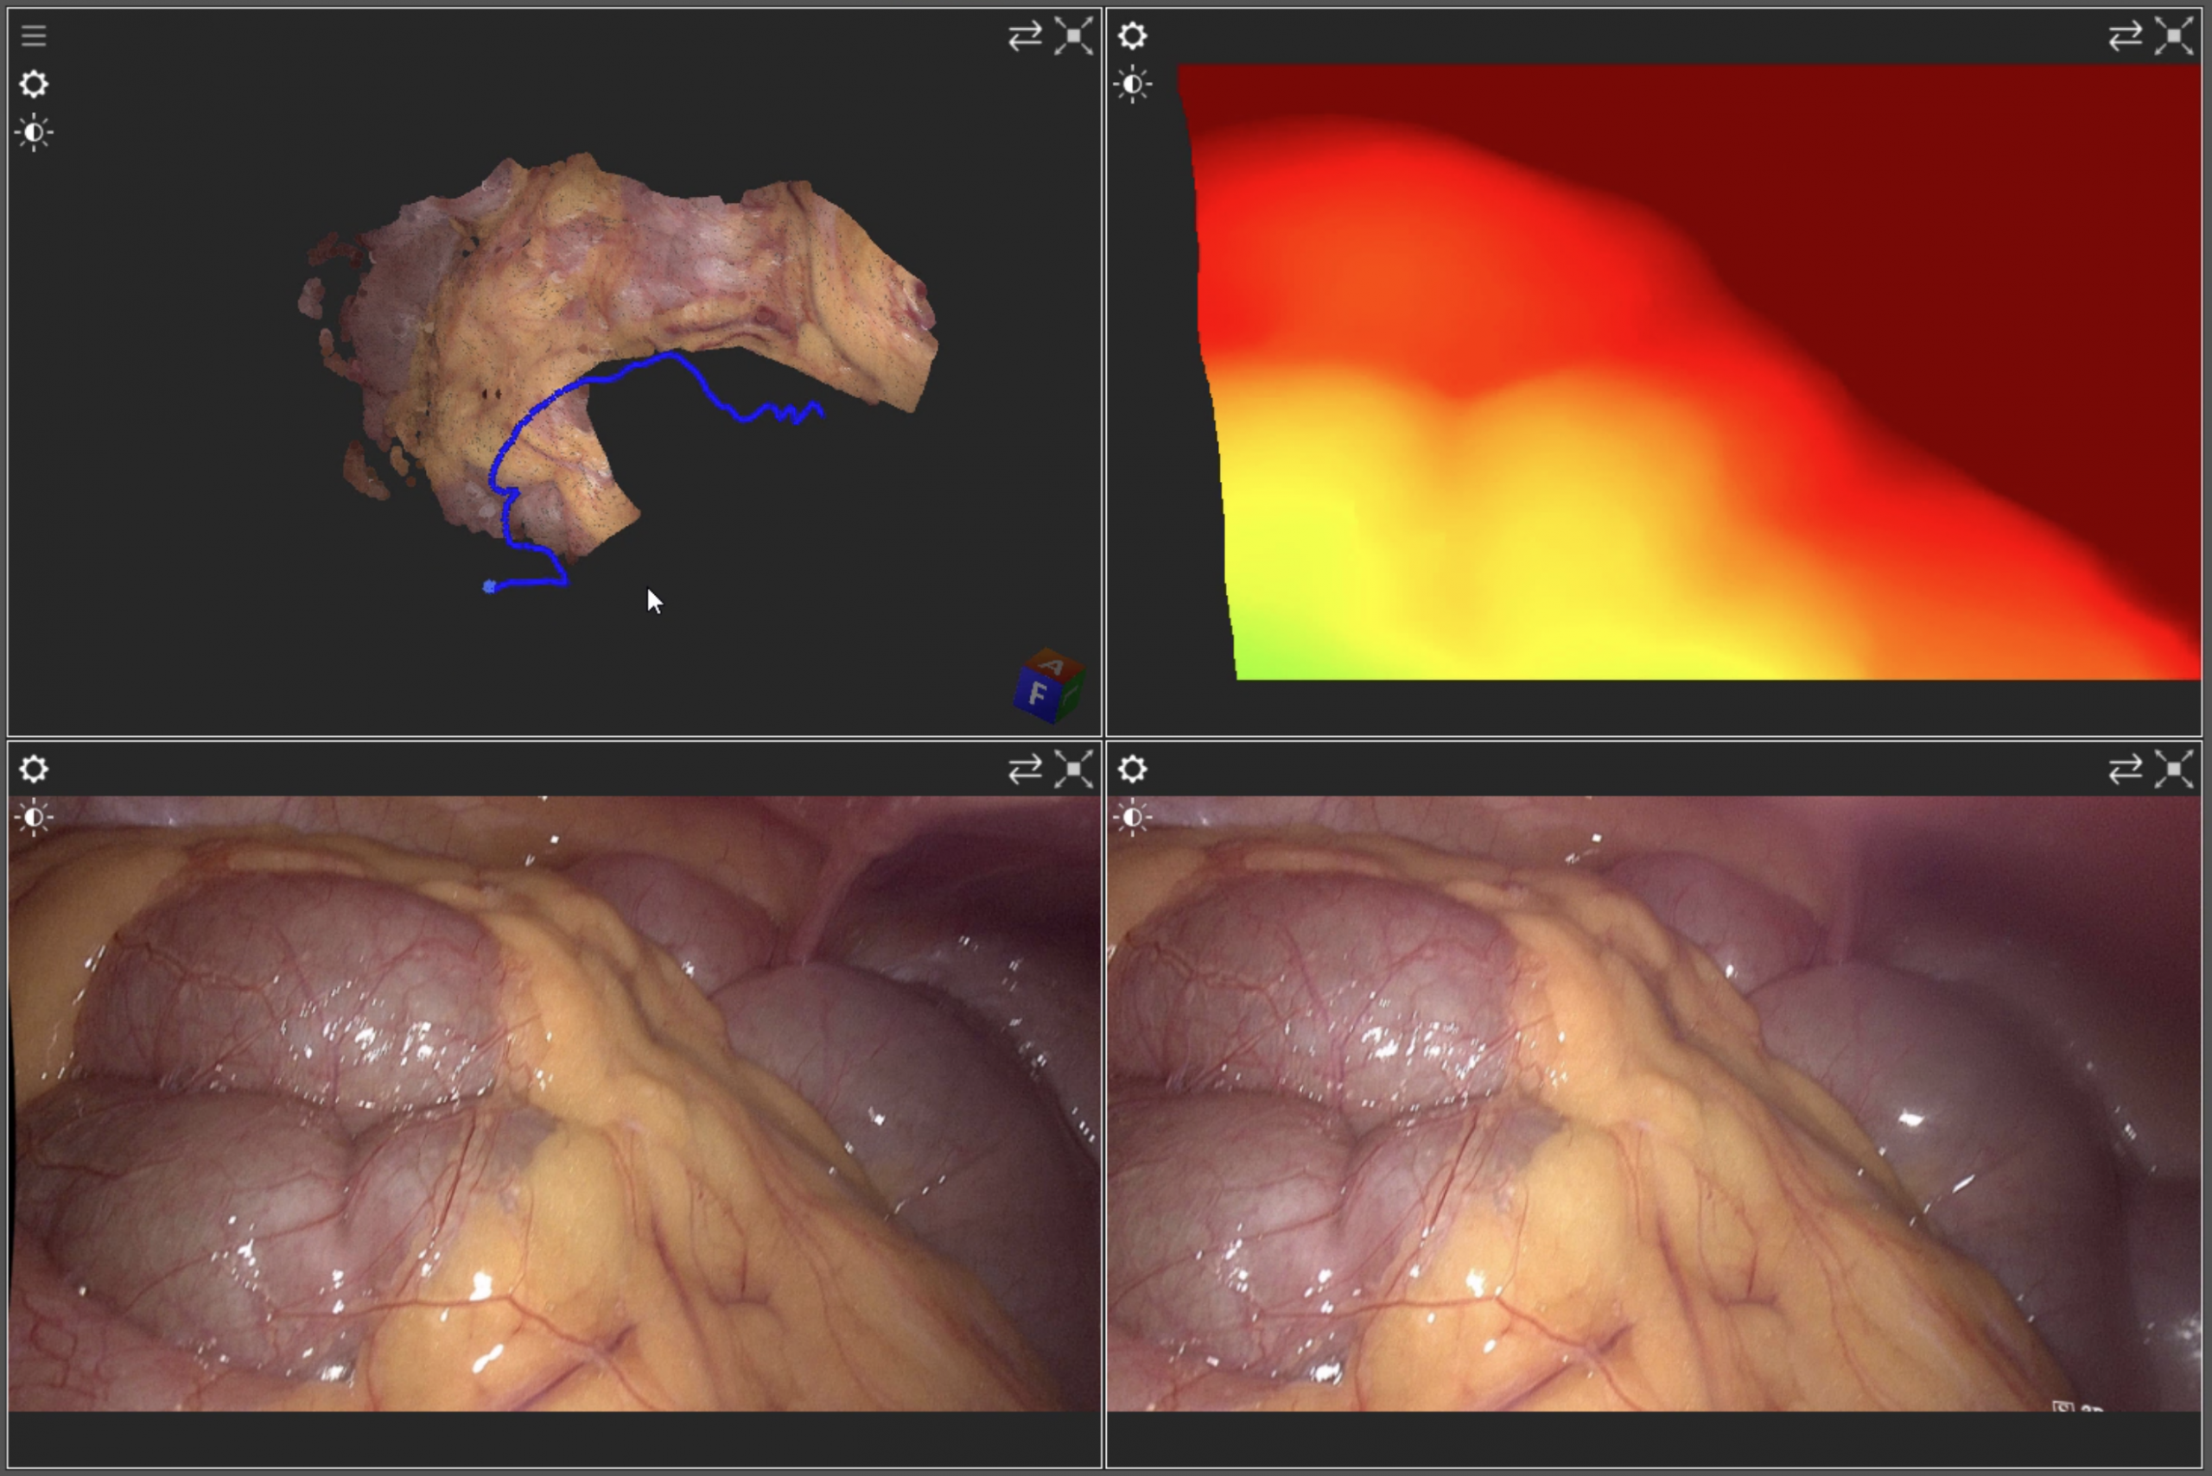Swap view using arrows in bottom-right panel
The height and width of the screenshot is (1476, 2212).
tap(2126, 769)
